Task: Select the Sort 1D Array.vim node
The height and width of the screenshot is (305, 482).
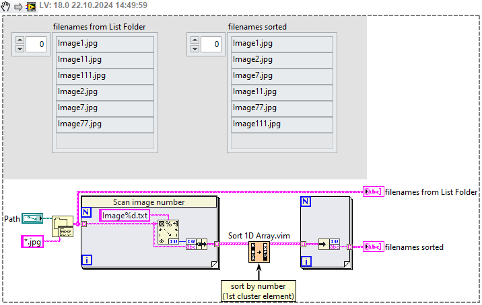Action: point(259,252)
